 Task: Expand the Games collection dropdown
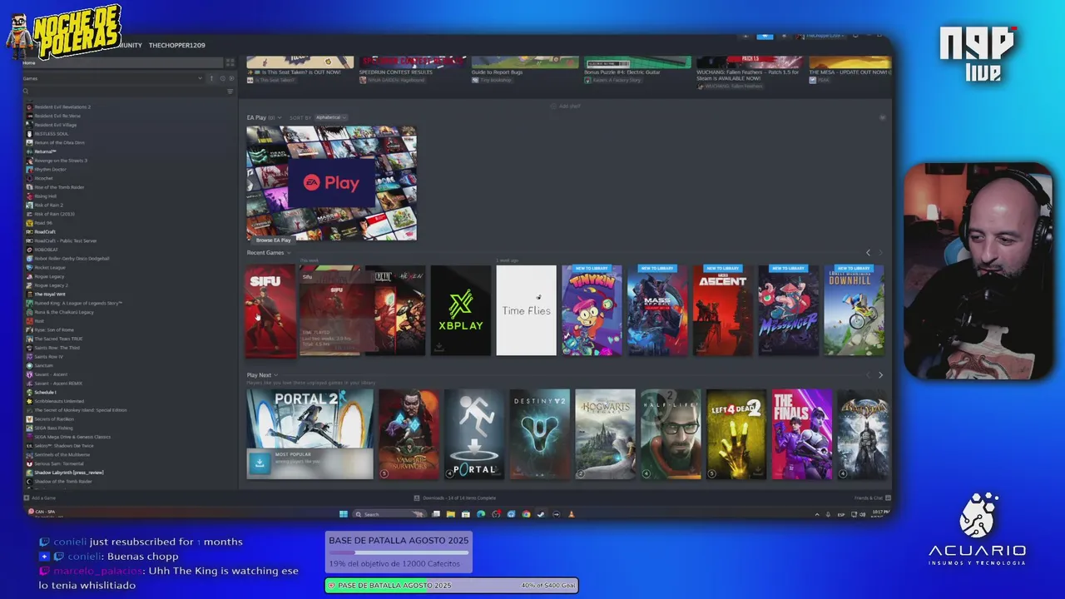pos(200,78)
